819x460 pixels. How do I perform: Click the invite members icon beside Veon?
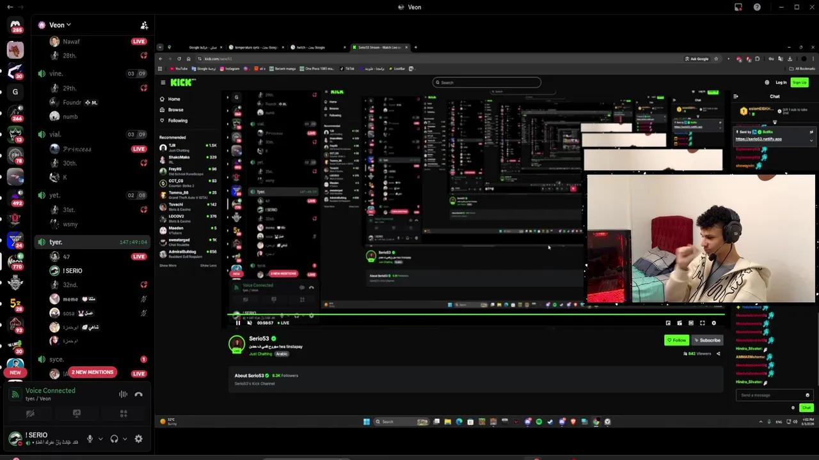(144, 25)
